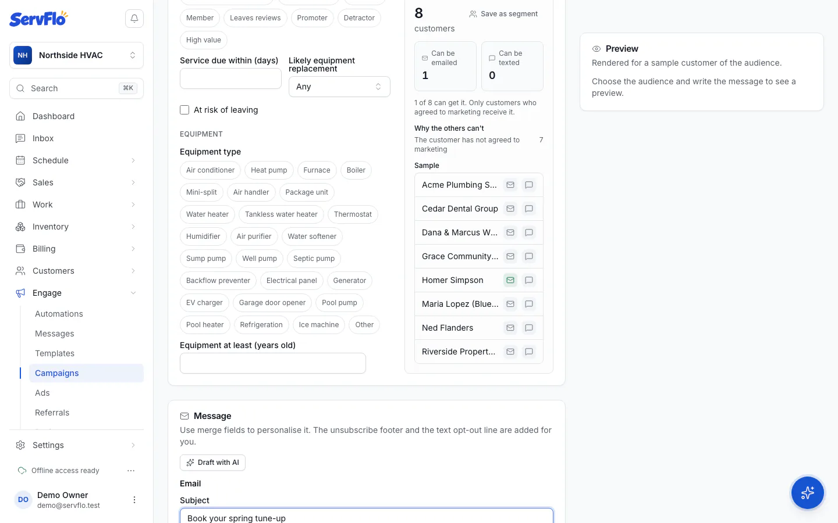Expand the Customers menu chevron
Screen dimensions: 838x523
(x=133, y=271)
